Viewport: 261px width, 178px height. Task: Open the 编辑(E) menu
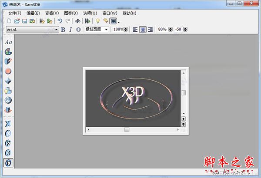tap(33, 13)
